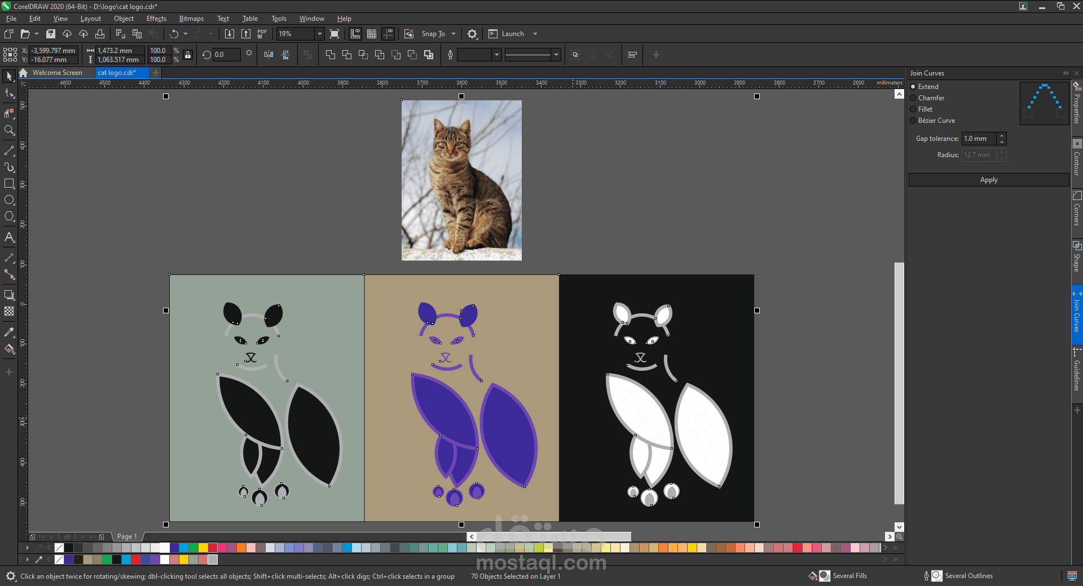Select the Fillet radio option
The image size is (1083, 586).
pos(913,109)
